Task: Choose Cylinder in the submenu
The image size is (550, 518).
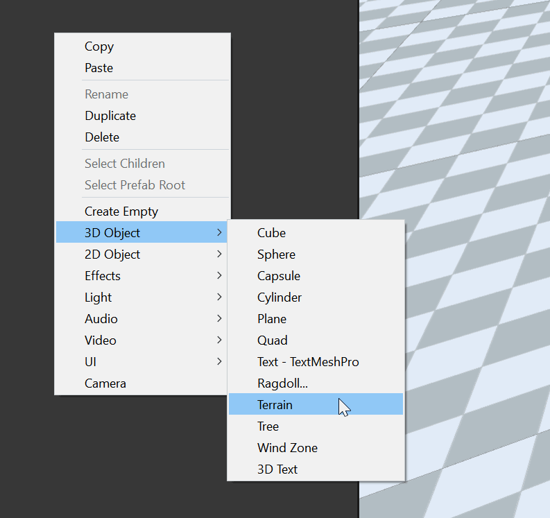Action: (x=280, y=297)
